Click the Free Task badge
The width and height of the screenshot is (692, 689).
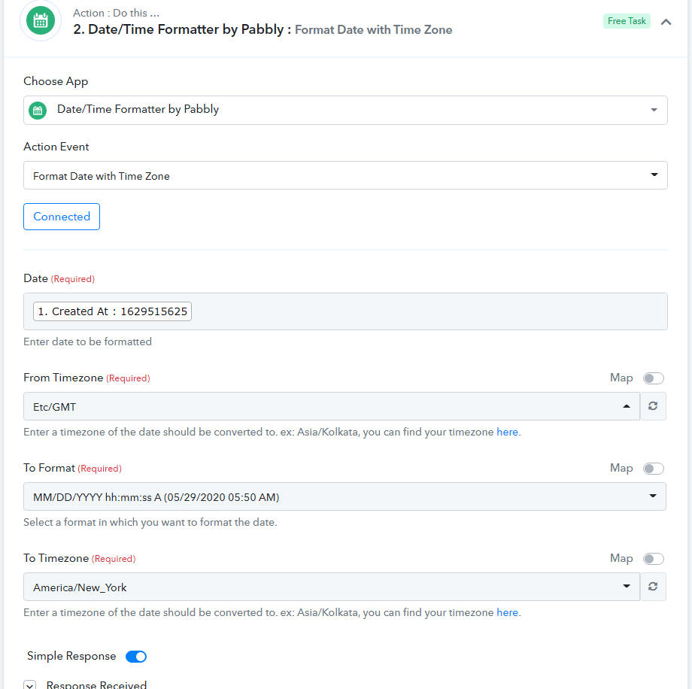point(627,21)
